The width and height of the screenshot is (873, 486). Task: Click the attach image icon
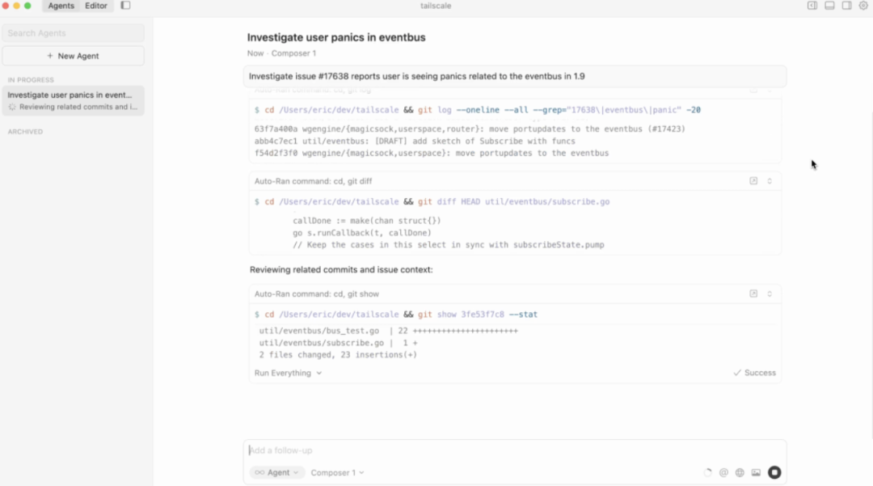pos(756,472)
